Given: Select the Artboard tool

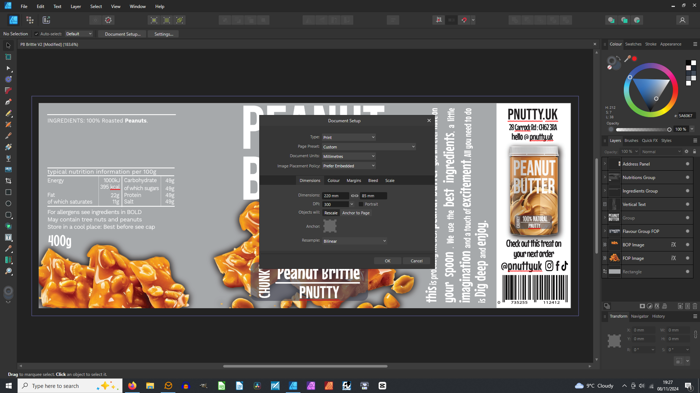Looking at the screenshot, I should pos(8,57).
